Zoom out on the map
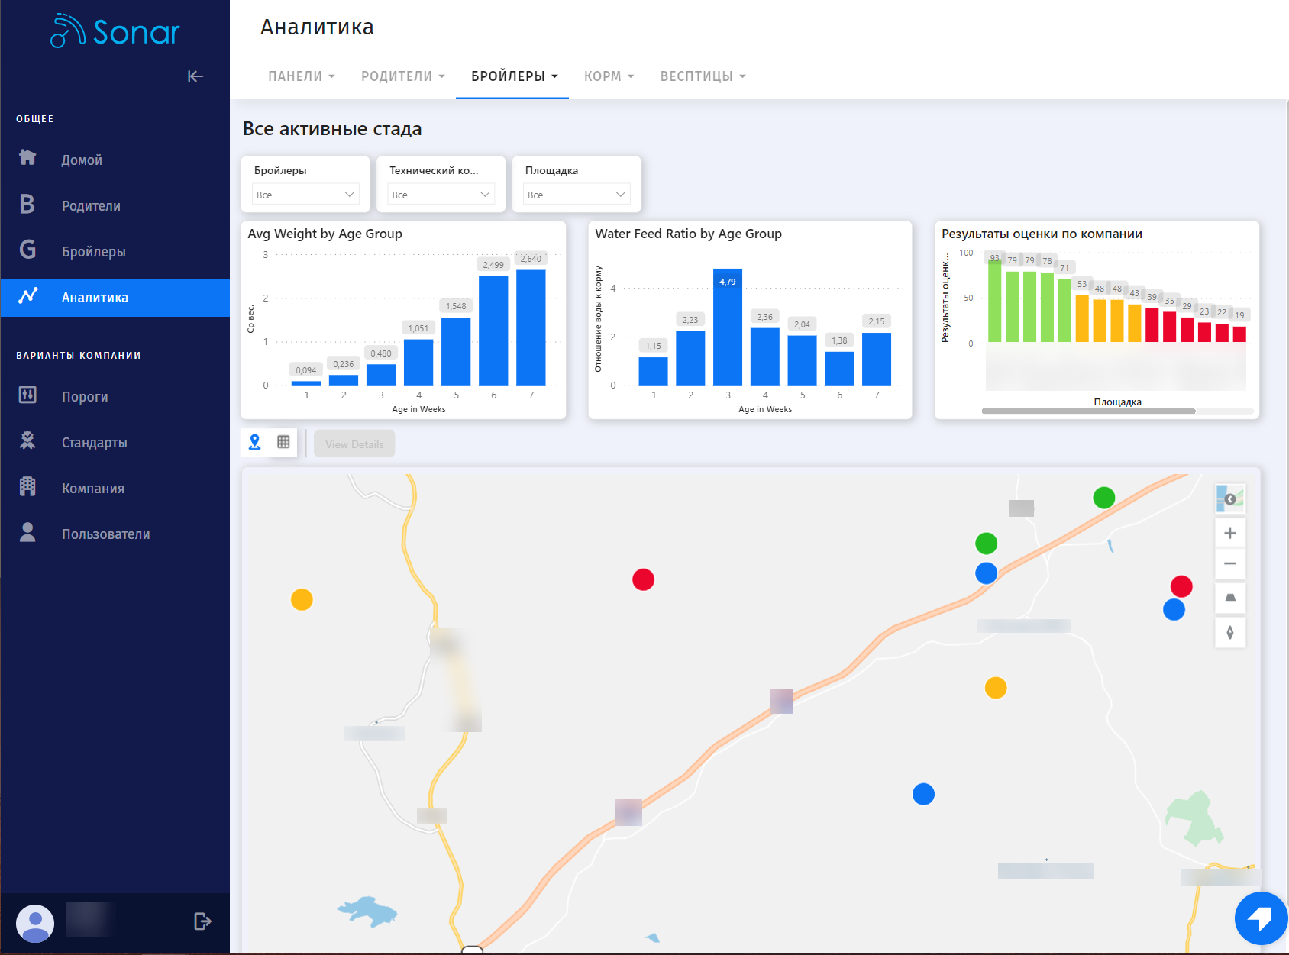Image resolution: width=1289 pixels, height=955 pixels. [x=1230, y=563]
